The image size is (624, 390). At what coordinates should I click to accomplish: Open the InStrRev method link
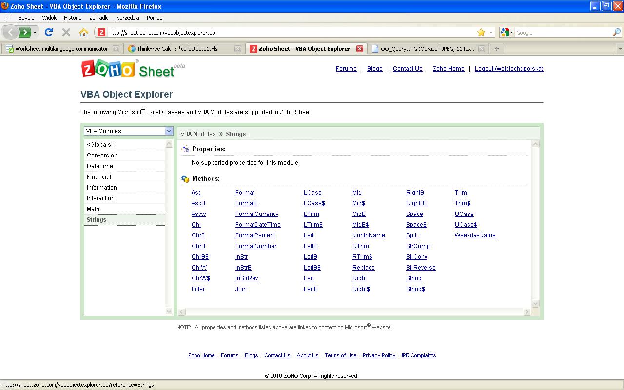(x=247, y=278)
